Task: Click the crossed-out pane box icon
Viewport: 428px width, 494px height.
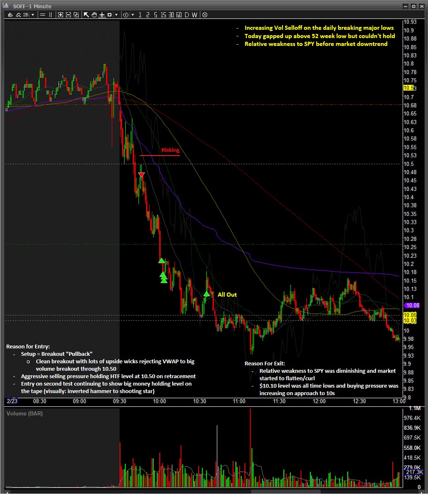Action: point(76,15)
